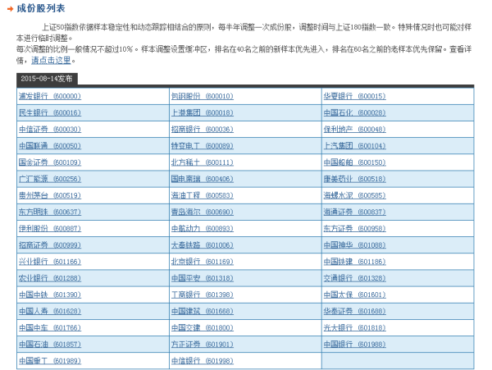
Task: Open 中国人寿 (601628) stock link
Action: (x=49, y=311)
